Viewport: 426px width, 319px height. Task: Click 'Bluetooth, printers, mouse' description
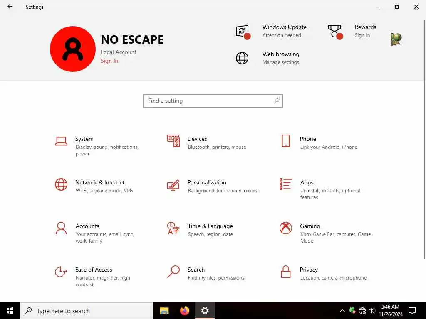tap(217, 147)
